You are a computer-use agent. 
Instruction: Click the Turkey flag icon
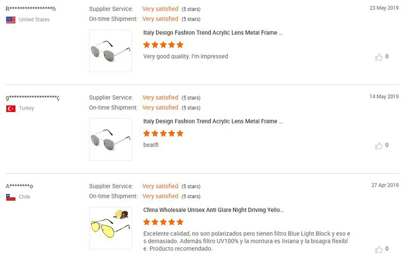[x=11, y=108]
